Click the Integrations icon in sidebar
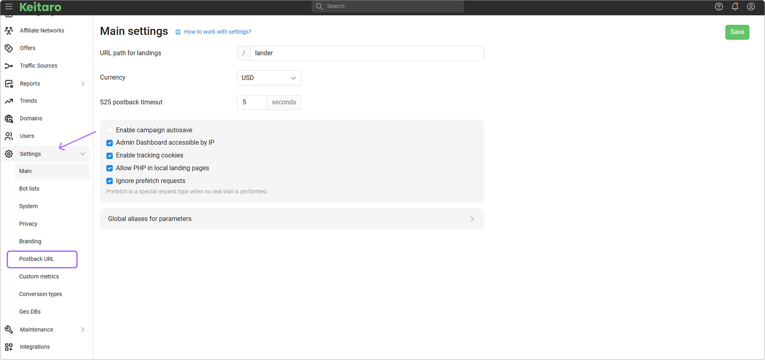This screenshot has height=360, width=765. (x=9, y=347)
